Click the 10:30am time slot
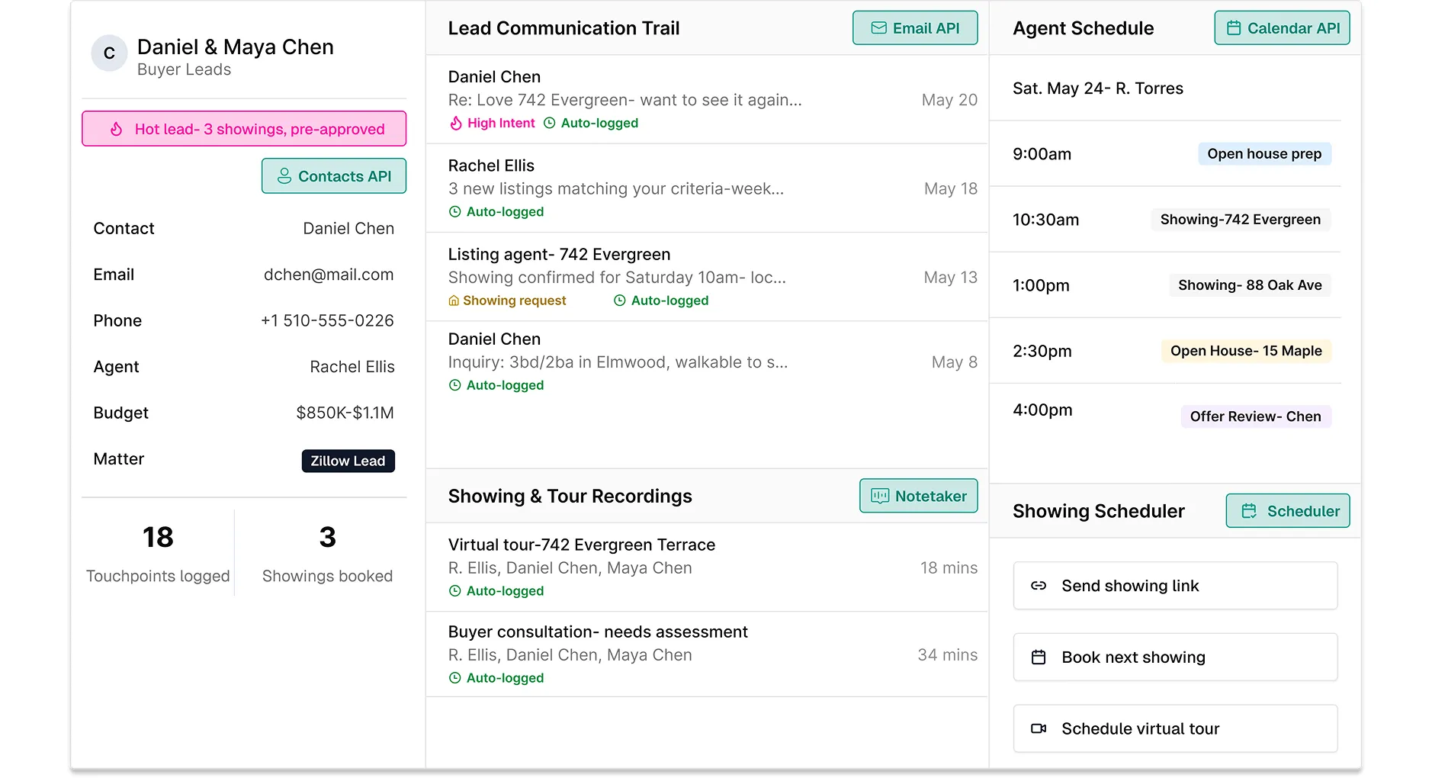Screen dimensions: 1432x778 [1045, 220]
